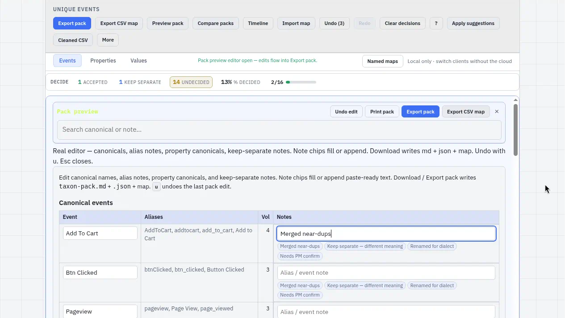The width and height of the screenshot is (565, 318).
Task: Click the Print pack button
Action: pos(382,112)
